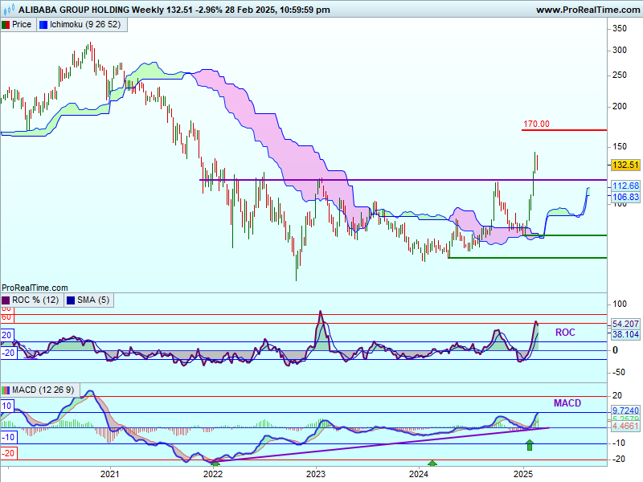Click the ProRealTime.com watermark on price chart
The image size is (643, 482).
click(35, 287)
